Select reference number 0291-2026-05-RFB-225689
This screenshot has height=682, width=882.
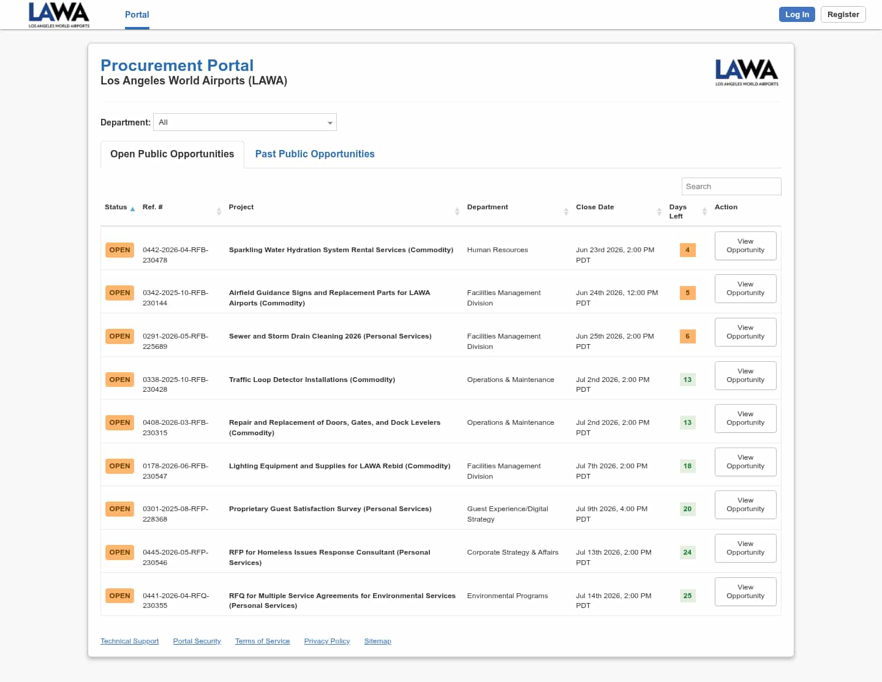[176, 341]
